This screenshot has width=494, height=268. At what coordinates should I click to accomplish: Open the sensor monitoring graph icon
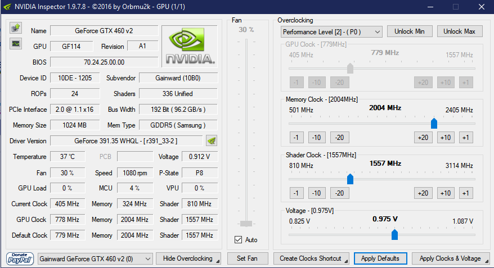point(15,43)
